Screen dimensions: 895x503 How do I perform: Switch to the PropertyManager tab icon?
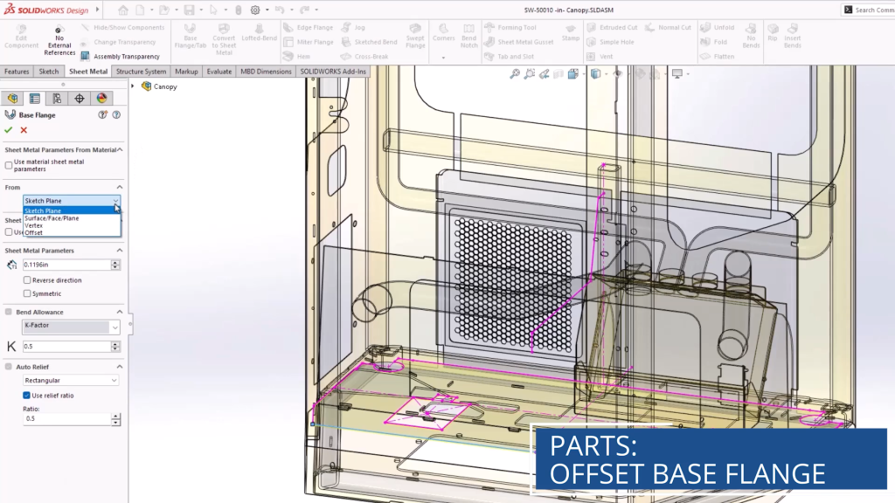point(35,99)
